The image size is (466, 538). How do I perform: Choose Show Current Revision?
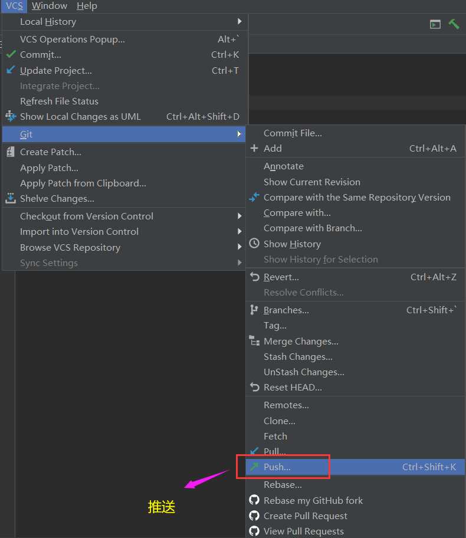point(356,182)
